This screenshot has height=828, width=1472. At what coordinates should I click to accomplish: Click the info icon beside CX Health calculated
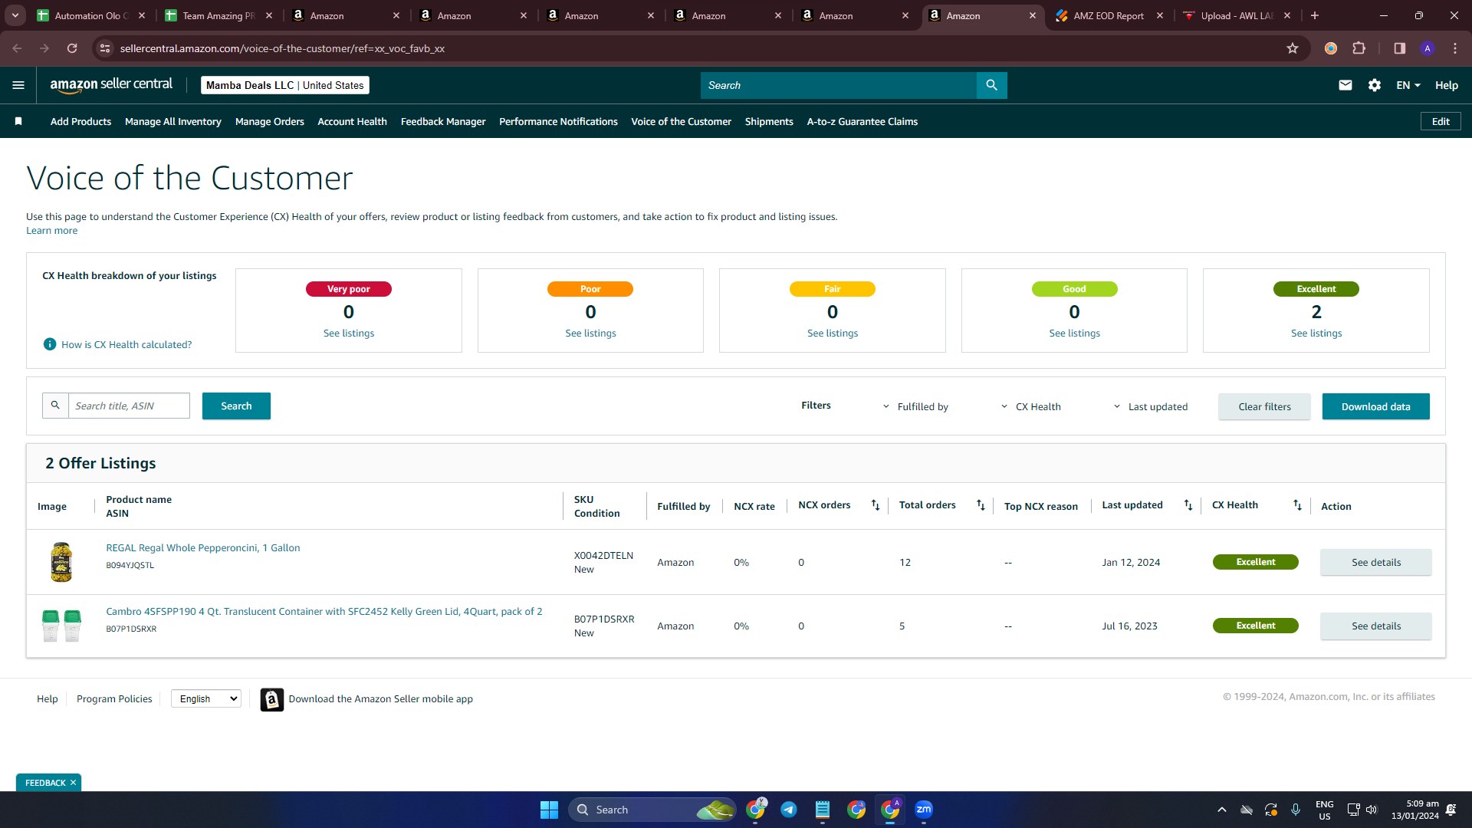tap(50, 344)
